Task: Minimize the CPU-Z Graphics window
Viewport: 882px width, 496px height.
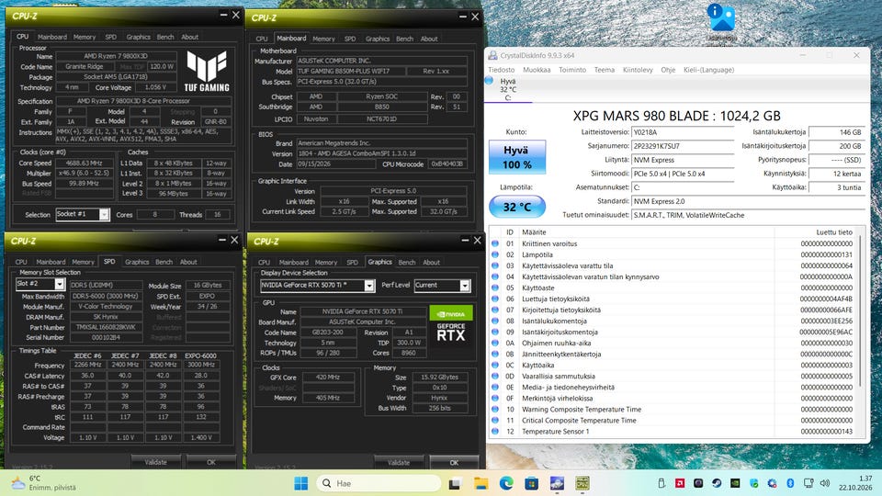Action: pyautogui.click(x=465, y=240)
